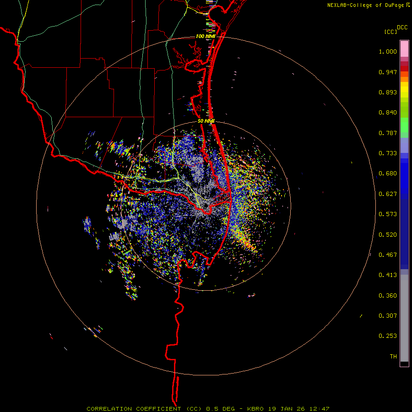The width and height of the screenshot is (412, 412).
Task: Click the NEXLAB-College of DuPage watermark text
Action: click(x=366, y=5)
